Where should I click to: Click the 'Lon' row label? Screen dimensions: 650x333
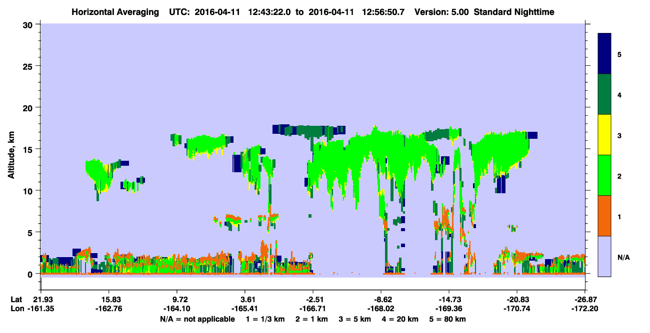[x=16, y=309]
